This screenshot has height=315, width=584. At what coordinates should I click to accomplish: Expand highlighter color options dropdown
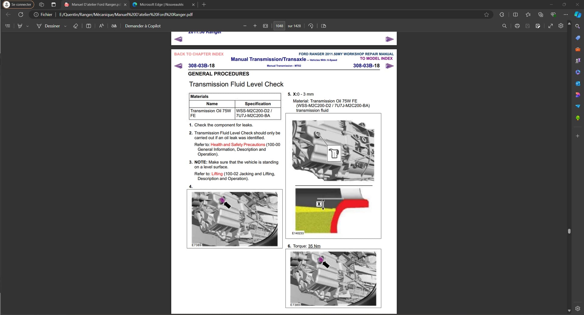(x=27, y=26)
